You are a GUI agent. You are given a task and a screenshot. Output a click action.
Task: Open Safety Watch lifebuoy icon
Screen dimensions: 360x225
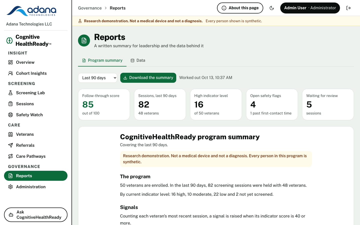coord(10,115)
